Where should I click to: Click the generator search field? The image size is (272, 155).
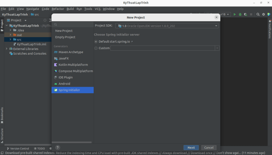[x=73, y=24]
